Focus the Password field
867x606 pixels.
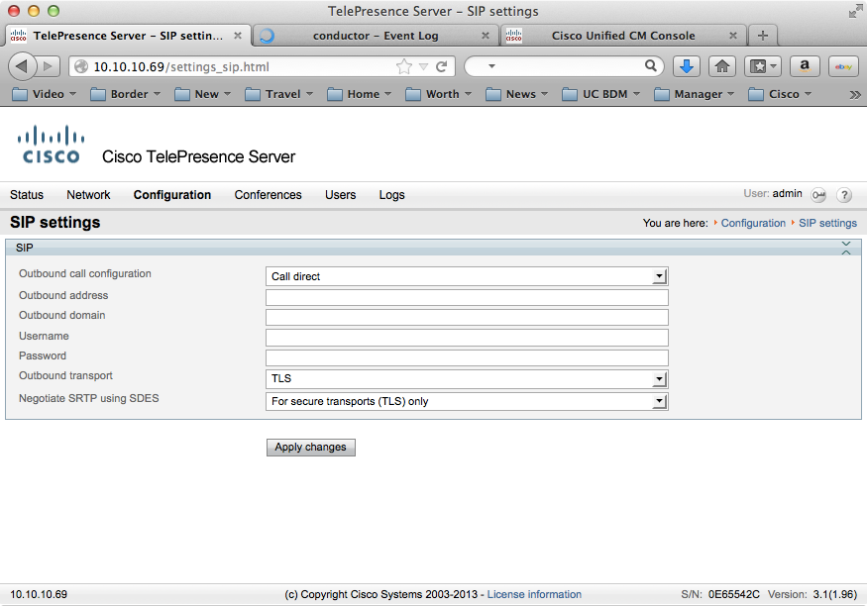pyautogui.click(x=467, y=358)
